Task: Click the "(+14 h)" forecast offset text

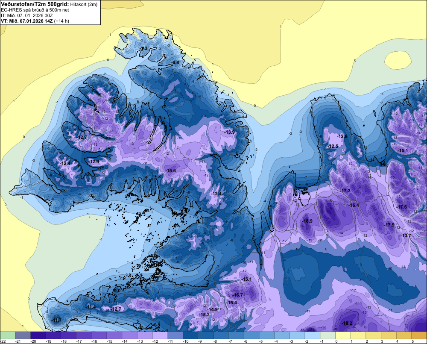Action: pyautogui.click(x=61, y=21)
